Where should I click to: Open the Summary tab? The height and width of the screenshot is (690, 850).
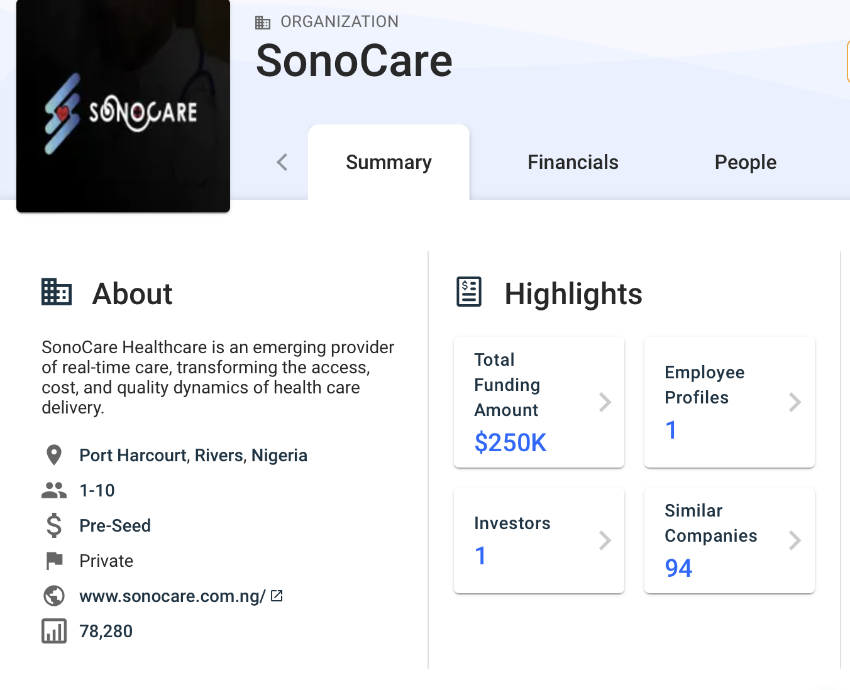[x=389, y=162]
